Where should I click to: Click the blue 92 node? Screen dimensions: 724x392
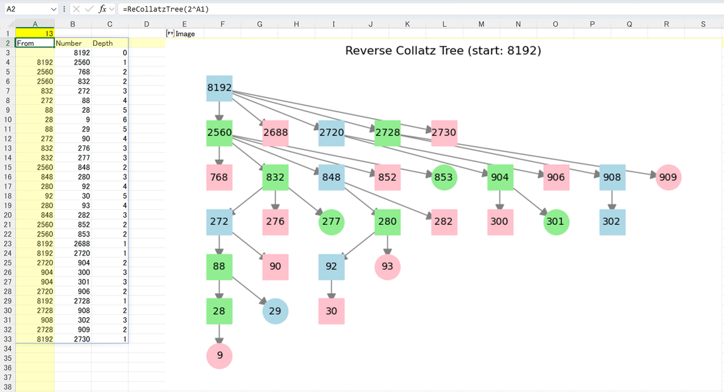[x=331, y=267]
